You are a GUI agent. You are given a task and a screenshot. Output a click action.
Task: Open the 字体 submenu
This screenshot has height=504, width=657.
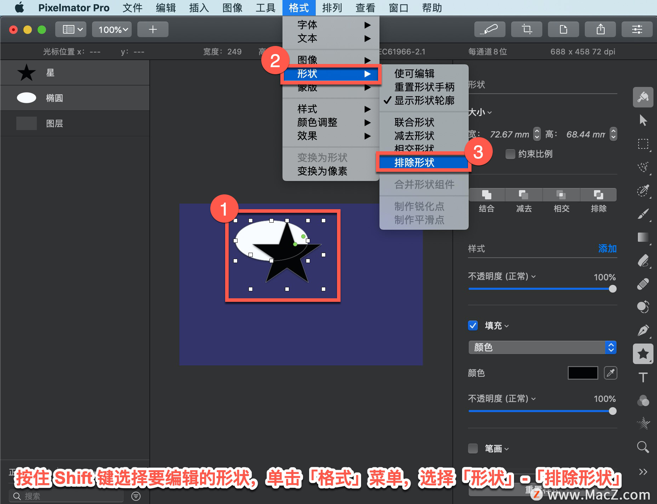(331, 25)
